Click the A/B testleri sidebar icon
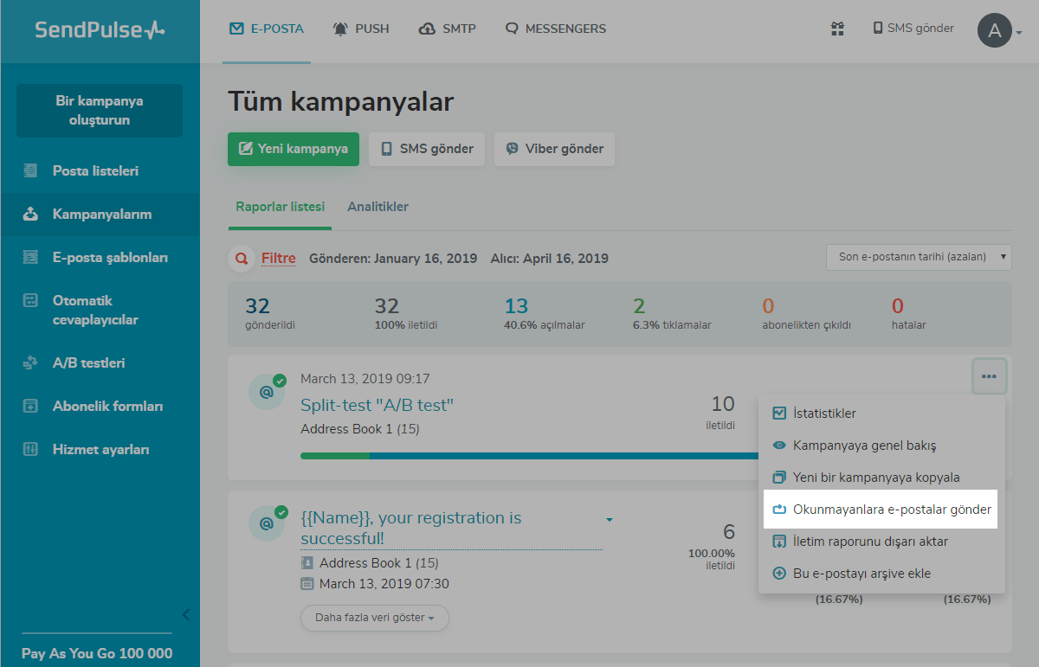The width and height of the screenshot is (1039, 667). point(30,363)
